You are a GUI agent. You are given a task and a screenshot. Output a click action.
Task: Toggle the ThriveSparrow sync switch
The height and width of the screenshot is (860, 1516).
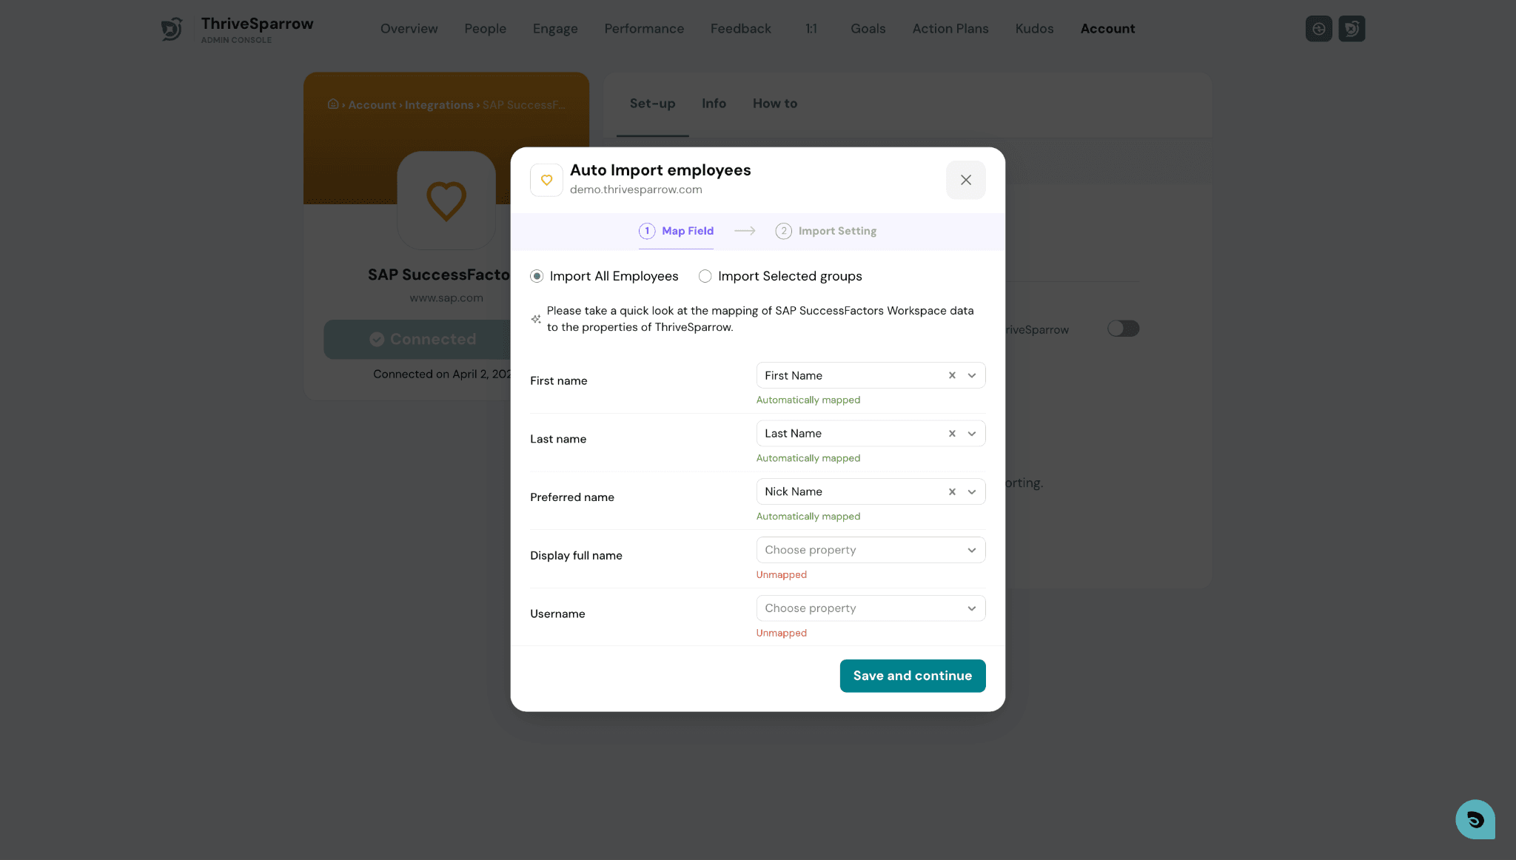(x=1123, y=329)
